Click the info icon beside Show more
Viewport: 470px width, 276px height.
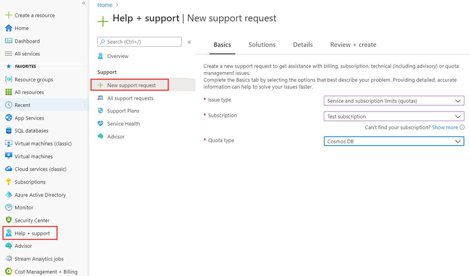click(x=462, y=127)
